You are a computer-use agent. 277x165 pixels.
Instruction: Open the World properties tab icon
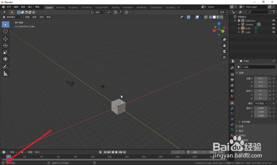pos(232,96)
